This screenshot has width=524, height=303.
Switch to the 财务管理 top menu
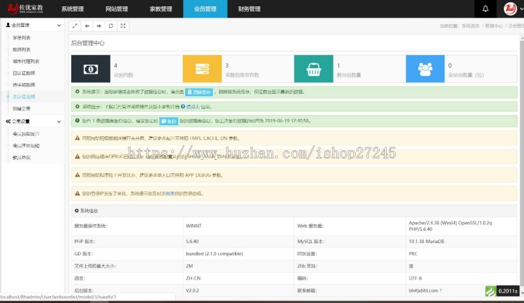pyautogui.click(x=249, y=9)
